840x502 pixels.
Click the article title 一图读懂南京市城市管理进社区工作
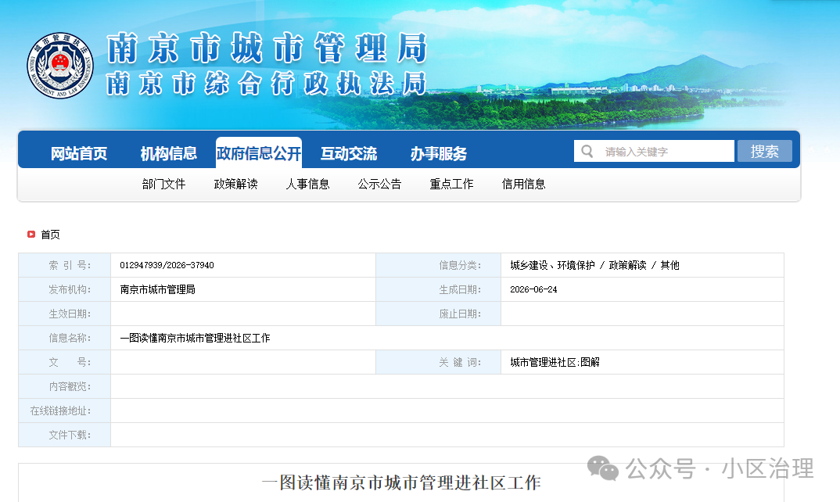click(401, 482)
